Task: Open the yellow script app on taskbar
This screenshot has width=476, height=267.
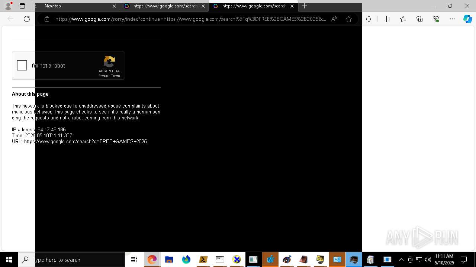Action: [x=203, y=260]
